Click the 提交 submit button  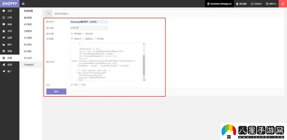coord(56,91)
